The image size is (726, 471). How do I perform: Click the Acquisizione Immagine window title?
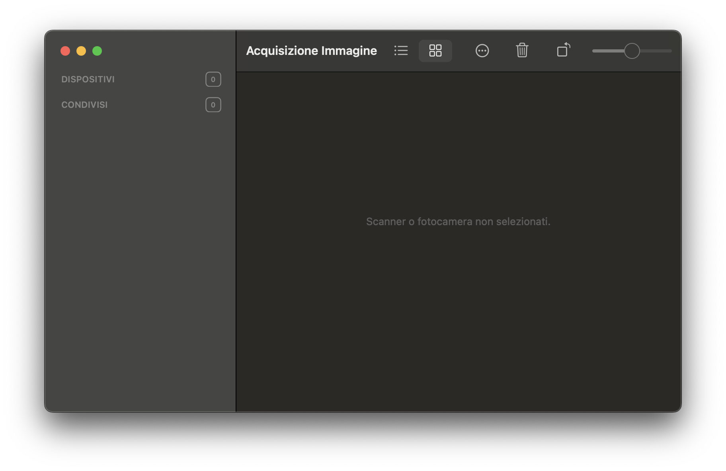click(311, 51)
